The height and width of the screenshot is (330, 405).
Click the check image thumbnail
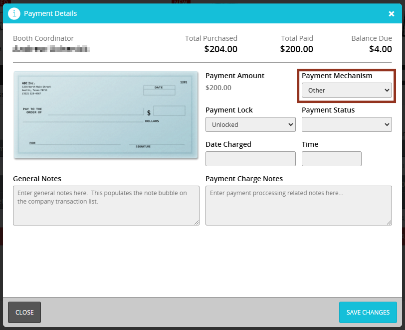[106, 115]
